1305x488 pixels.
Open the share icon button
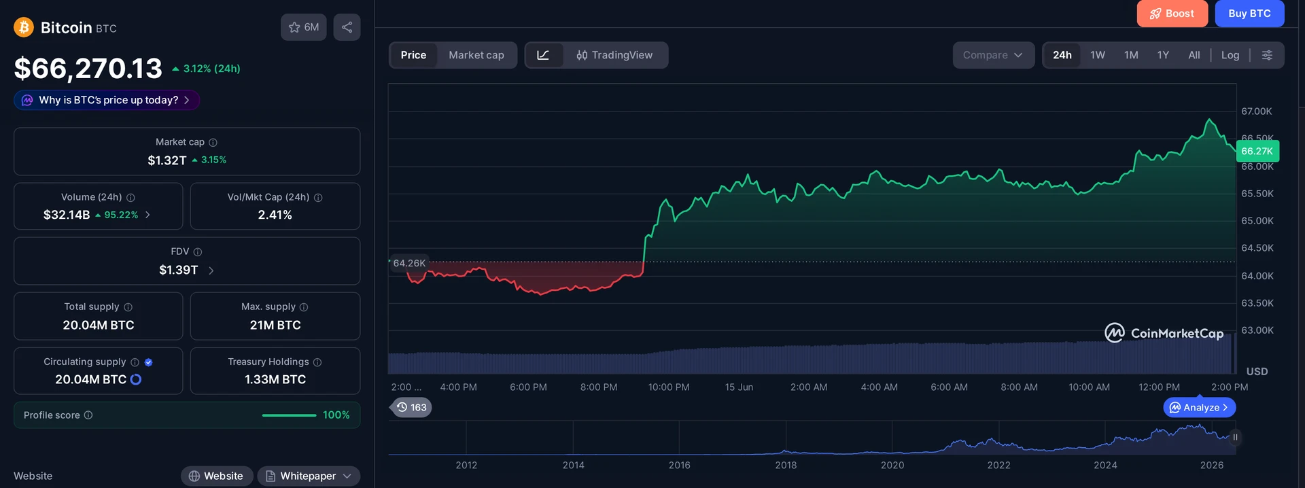pyautogui.click(x=347, y=27)
